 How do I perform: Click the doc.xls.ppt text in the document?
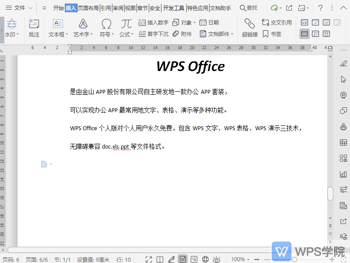[x=114, y=146]
